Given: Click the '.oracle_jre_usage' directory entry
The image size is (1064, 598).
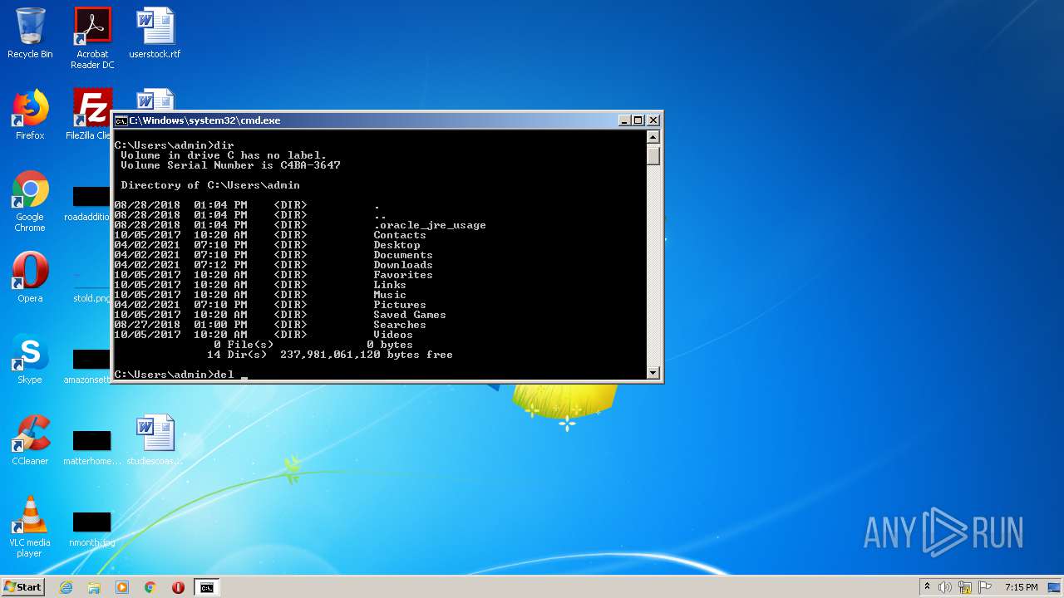Looking at the screenshot, I should (430, 225).
